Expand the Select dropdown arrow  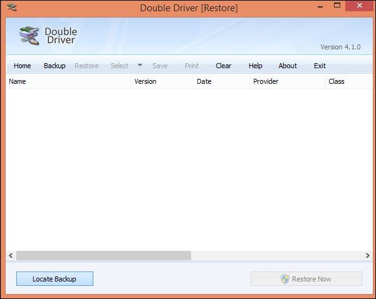pyautogui.click(x=140, y=65)
